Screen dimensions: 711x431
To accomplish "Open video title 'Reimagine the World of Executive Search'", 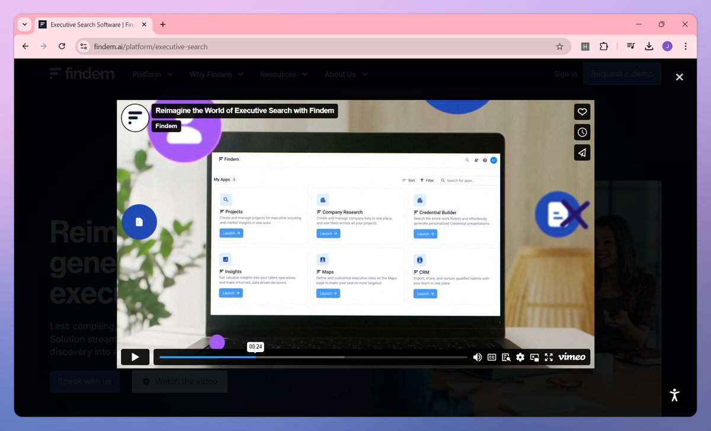I will (x=245, y=110).
